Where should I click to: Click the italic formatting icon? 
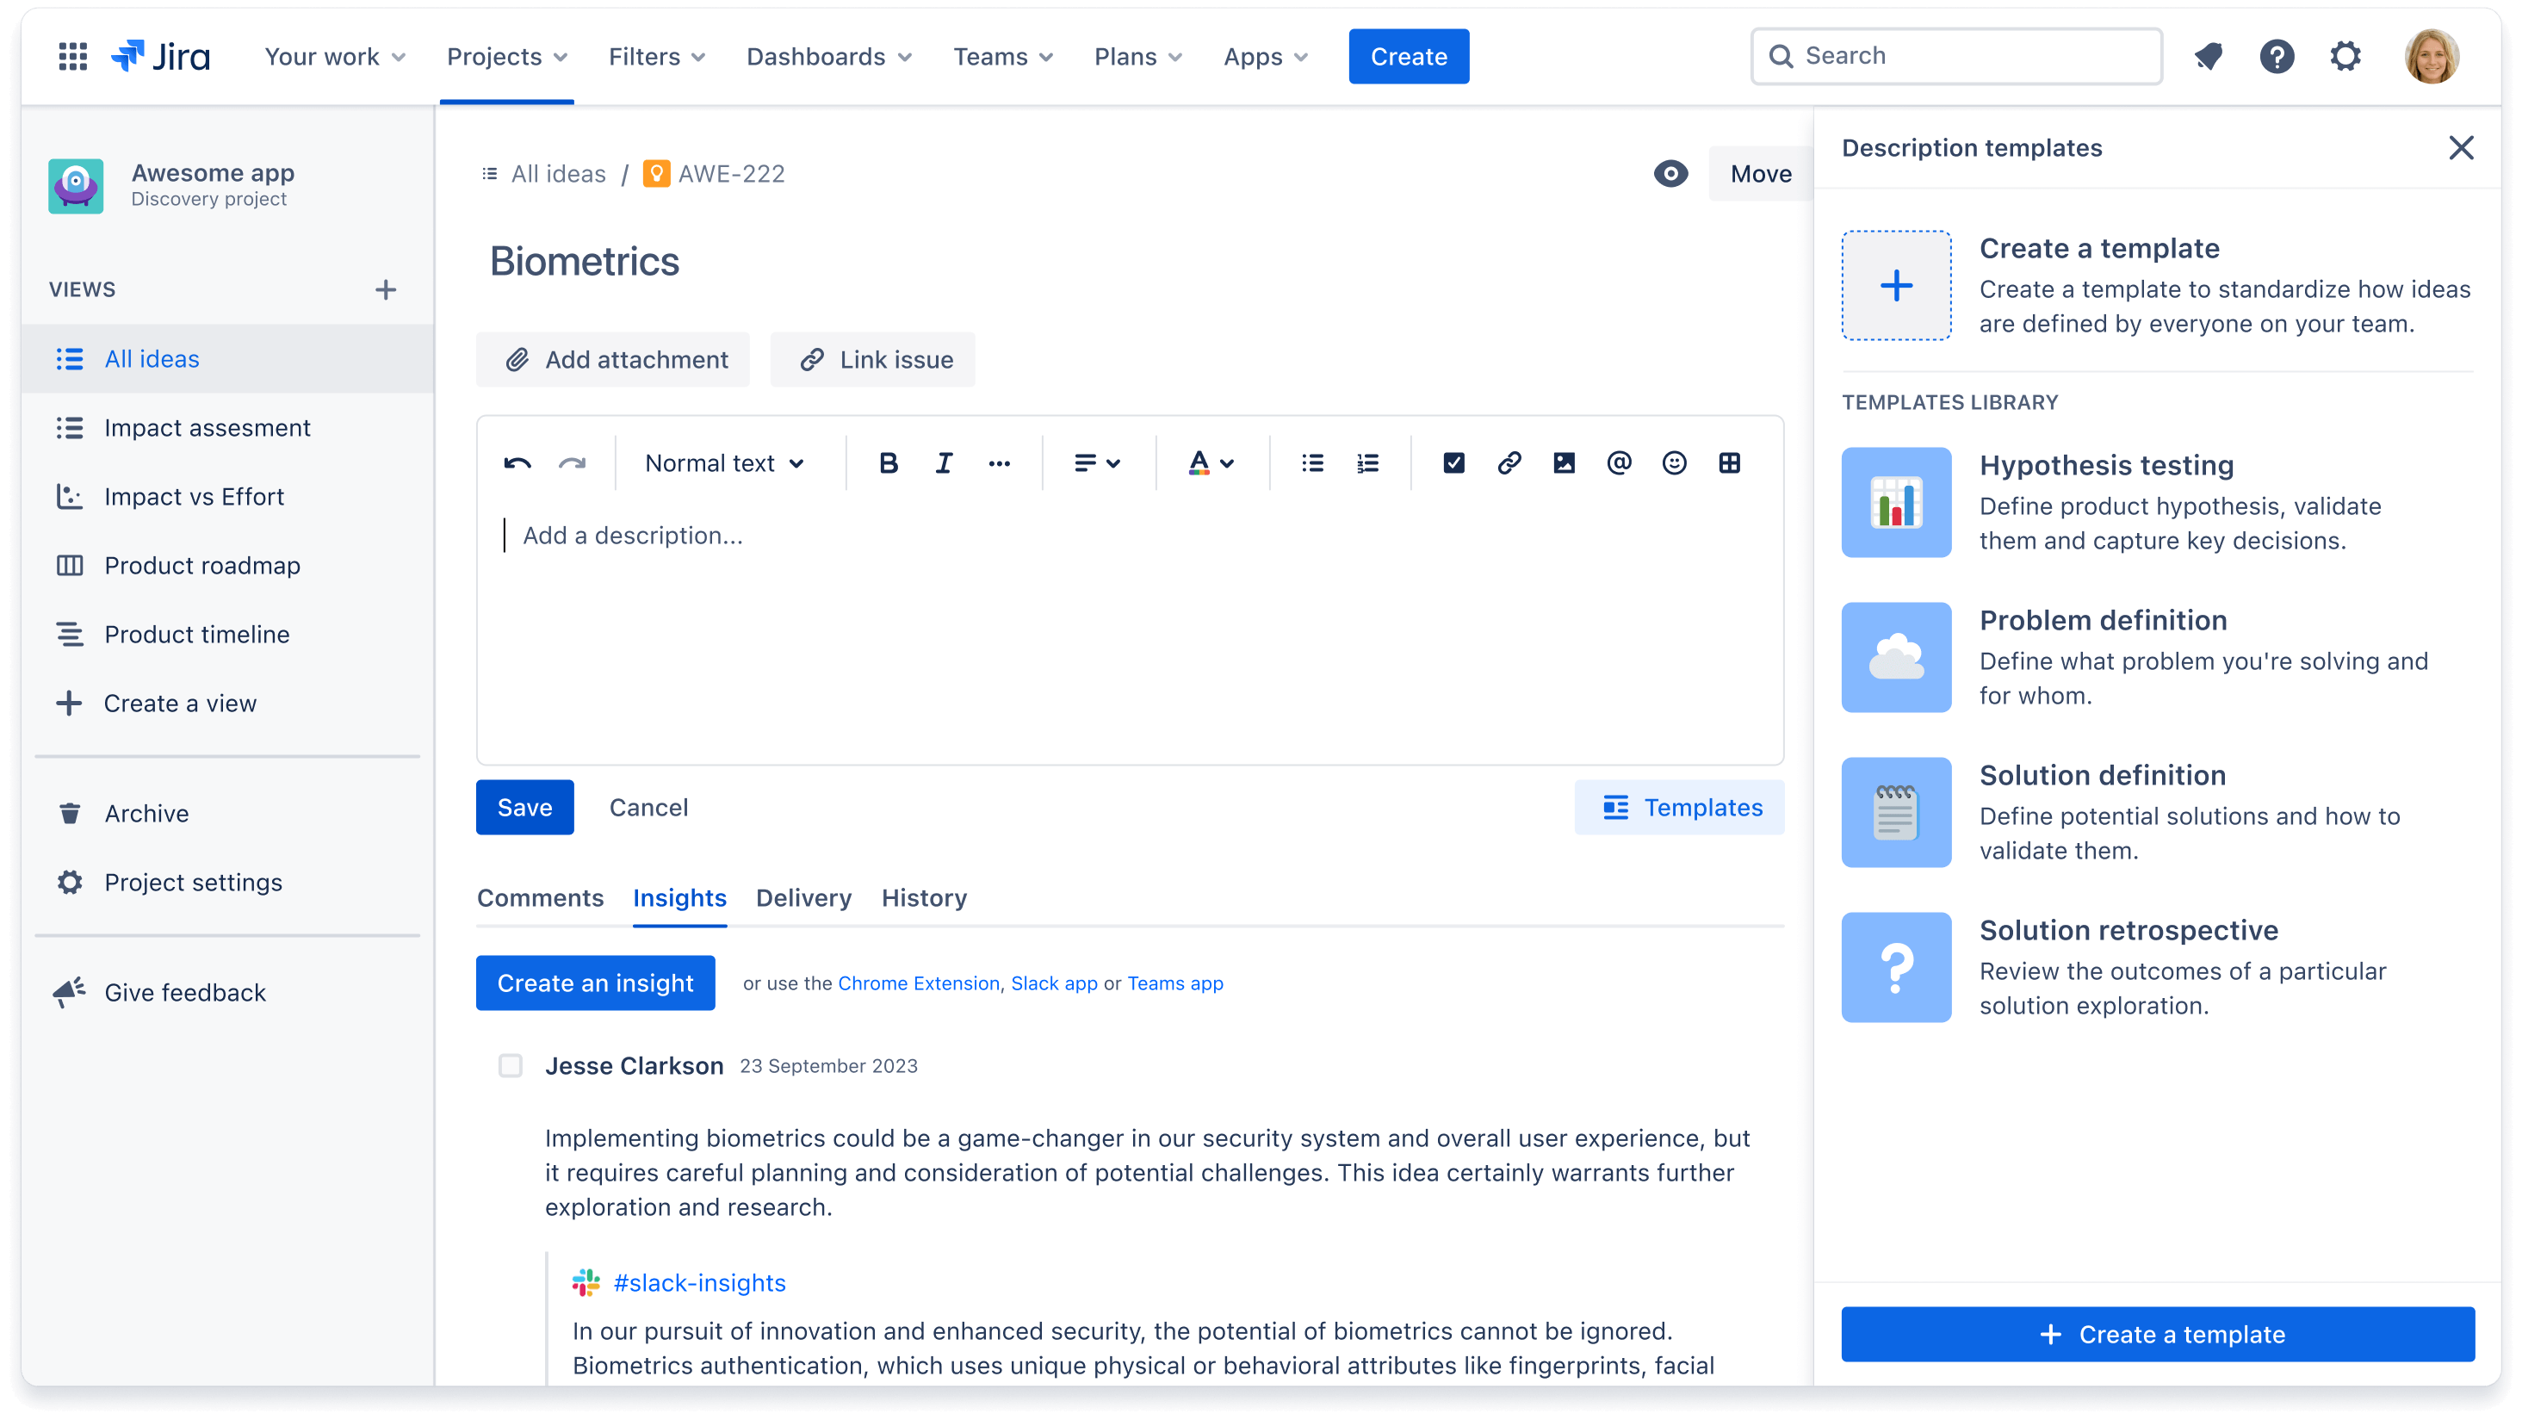coord(942,462)
